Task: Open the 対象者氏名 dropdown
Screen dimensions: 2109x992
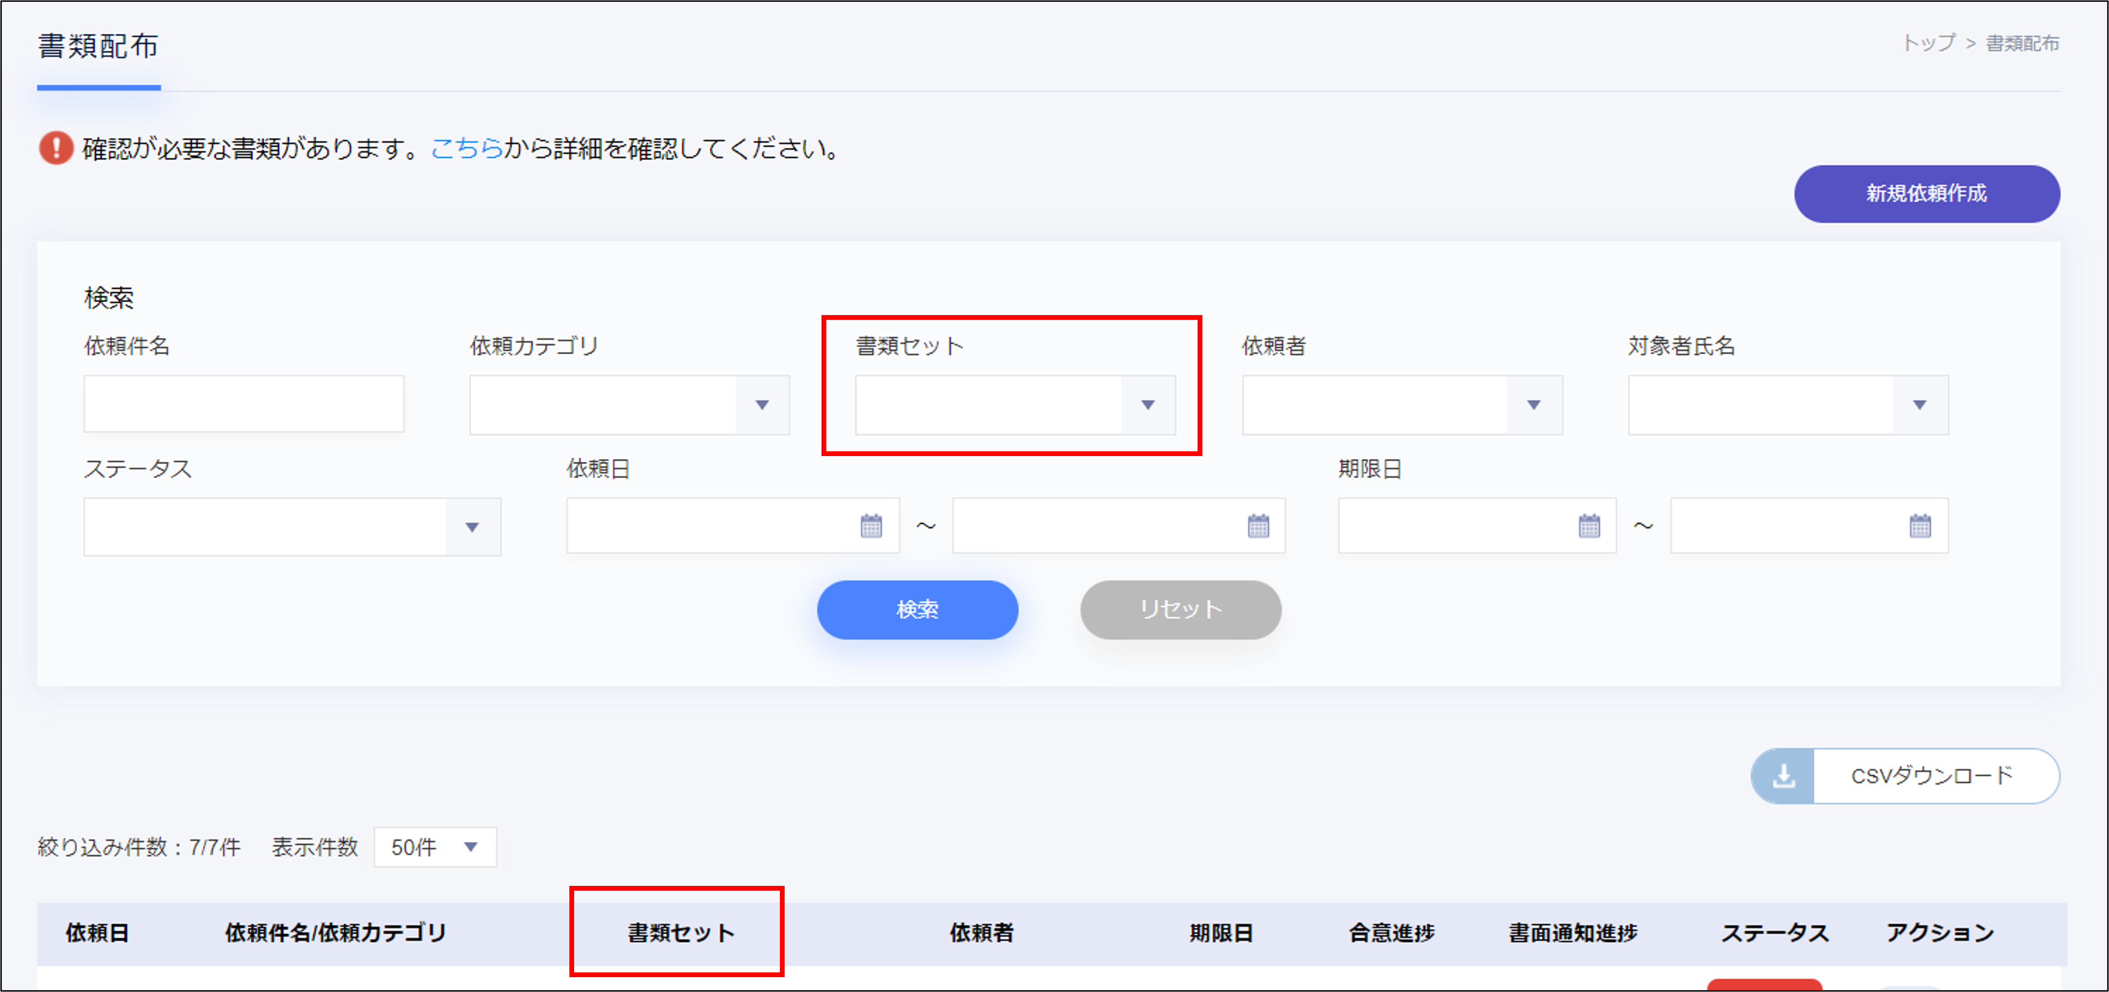Action: pyautogui.click(x=1920, y=404)
